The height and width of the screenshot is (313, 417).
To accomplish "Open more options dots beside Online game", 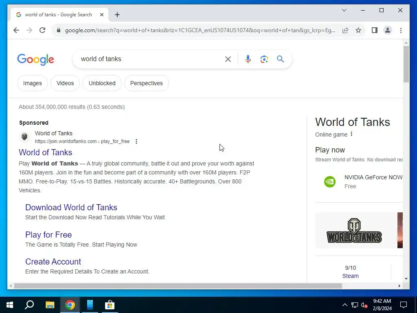I will click(x=351, y=134).
